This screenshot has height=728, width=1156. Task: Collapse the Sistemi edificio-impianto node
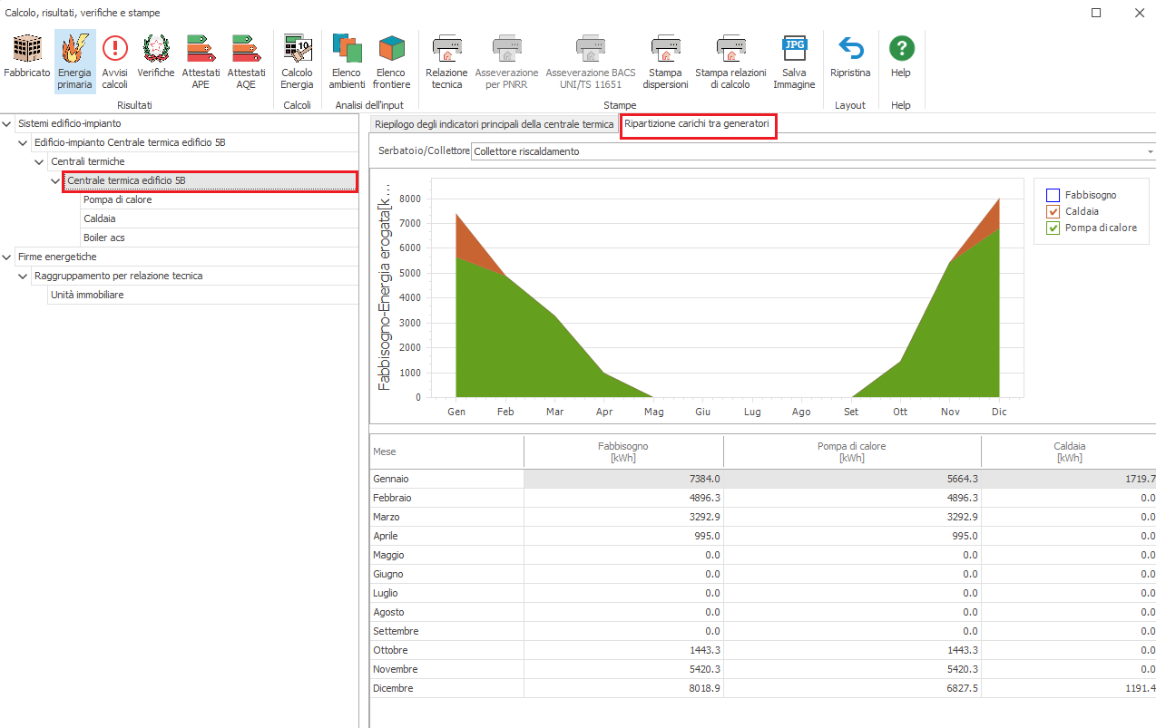click(7, 123)
